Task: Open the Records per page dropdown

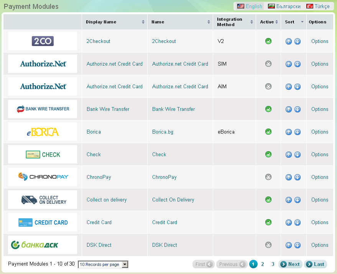Action: 124,264
